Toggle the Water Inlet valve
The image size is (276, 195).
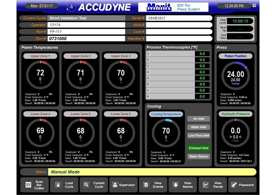tap(199, 127)
